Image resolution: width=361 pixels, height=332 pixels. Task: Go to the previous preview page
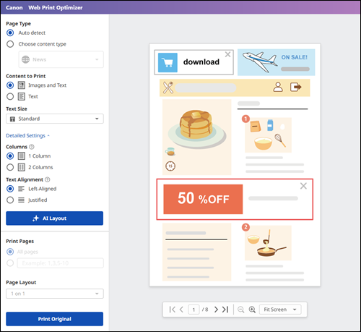(x=182, y=310)
